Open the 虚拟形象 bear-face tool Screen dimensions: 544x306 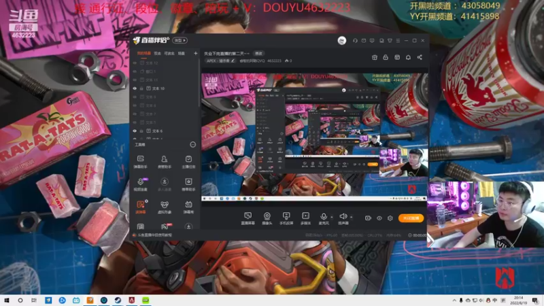164,207
